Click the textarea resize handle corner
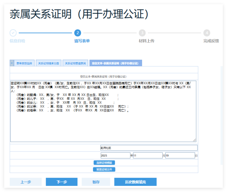Screen dimensions: 227x192 pyautogui.click(x=195, y=140)
